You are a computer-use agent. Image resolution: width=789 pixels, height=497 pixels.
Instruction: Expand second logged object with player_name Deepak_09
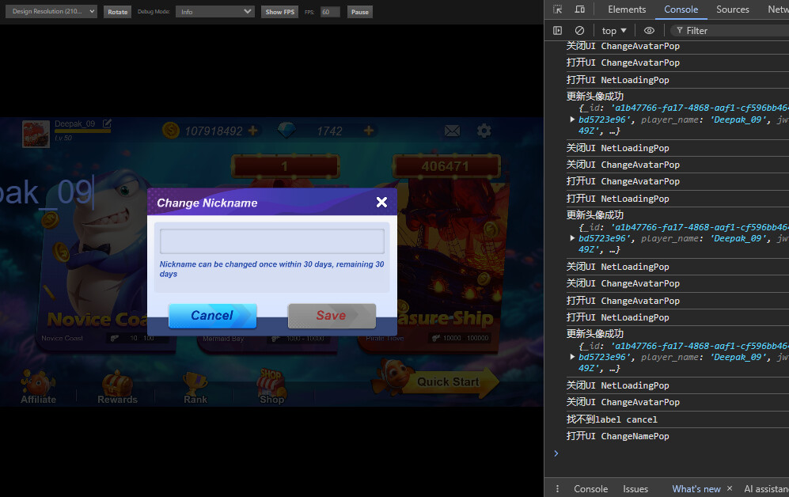(x=572, y=238)
